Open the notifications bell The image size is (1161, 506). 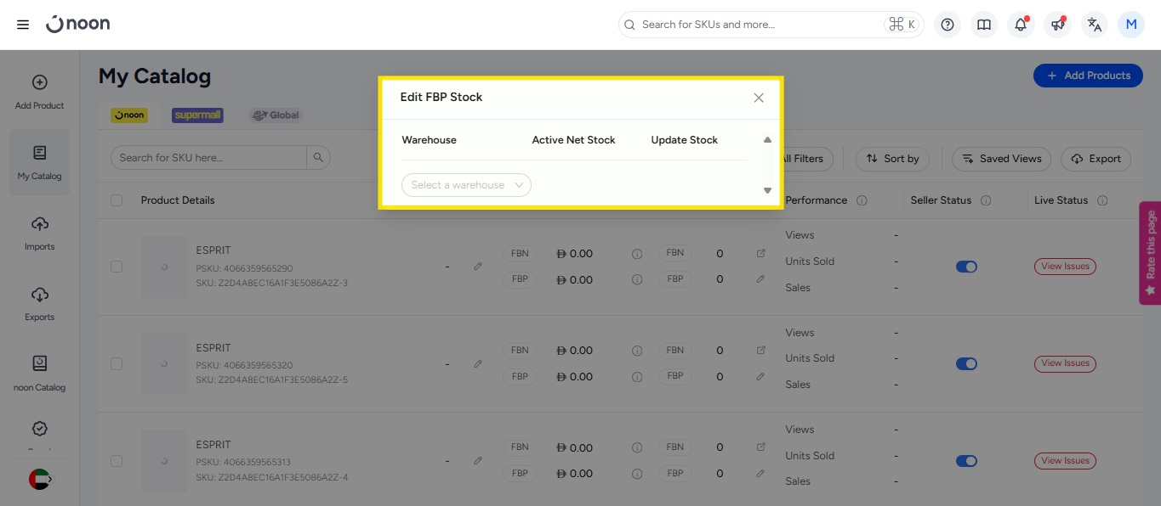[x=1021, y=25]
